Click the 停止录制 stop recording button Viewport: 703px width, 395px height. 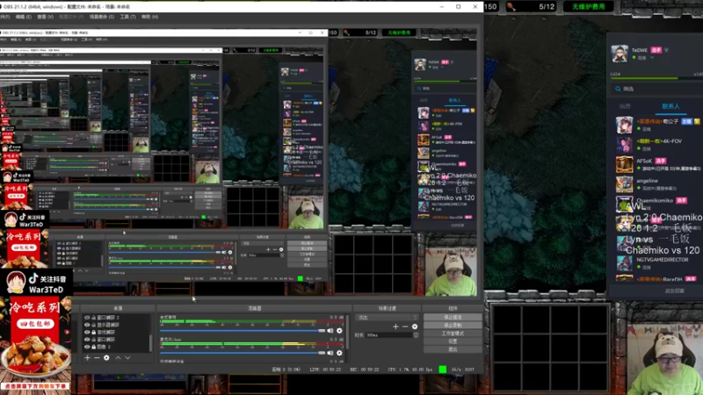pos(453,325)
